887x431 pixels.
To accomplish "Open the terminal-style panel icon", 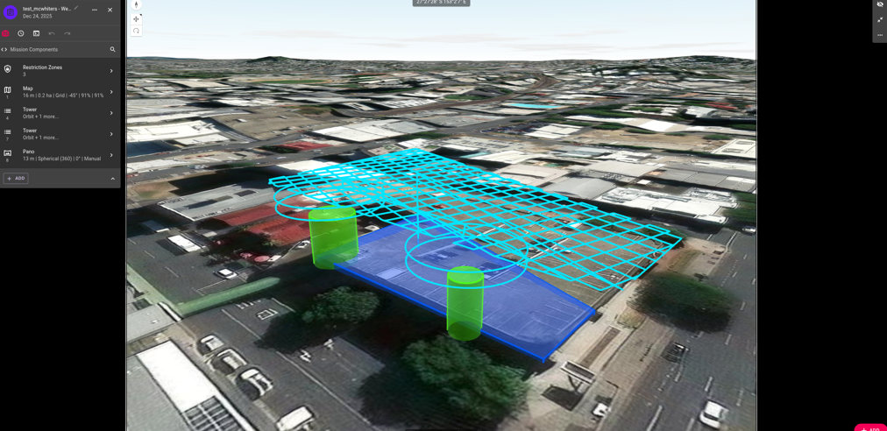I will click(x=36, y=33).
